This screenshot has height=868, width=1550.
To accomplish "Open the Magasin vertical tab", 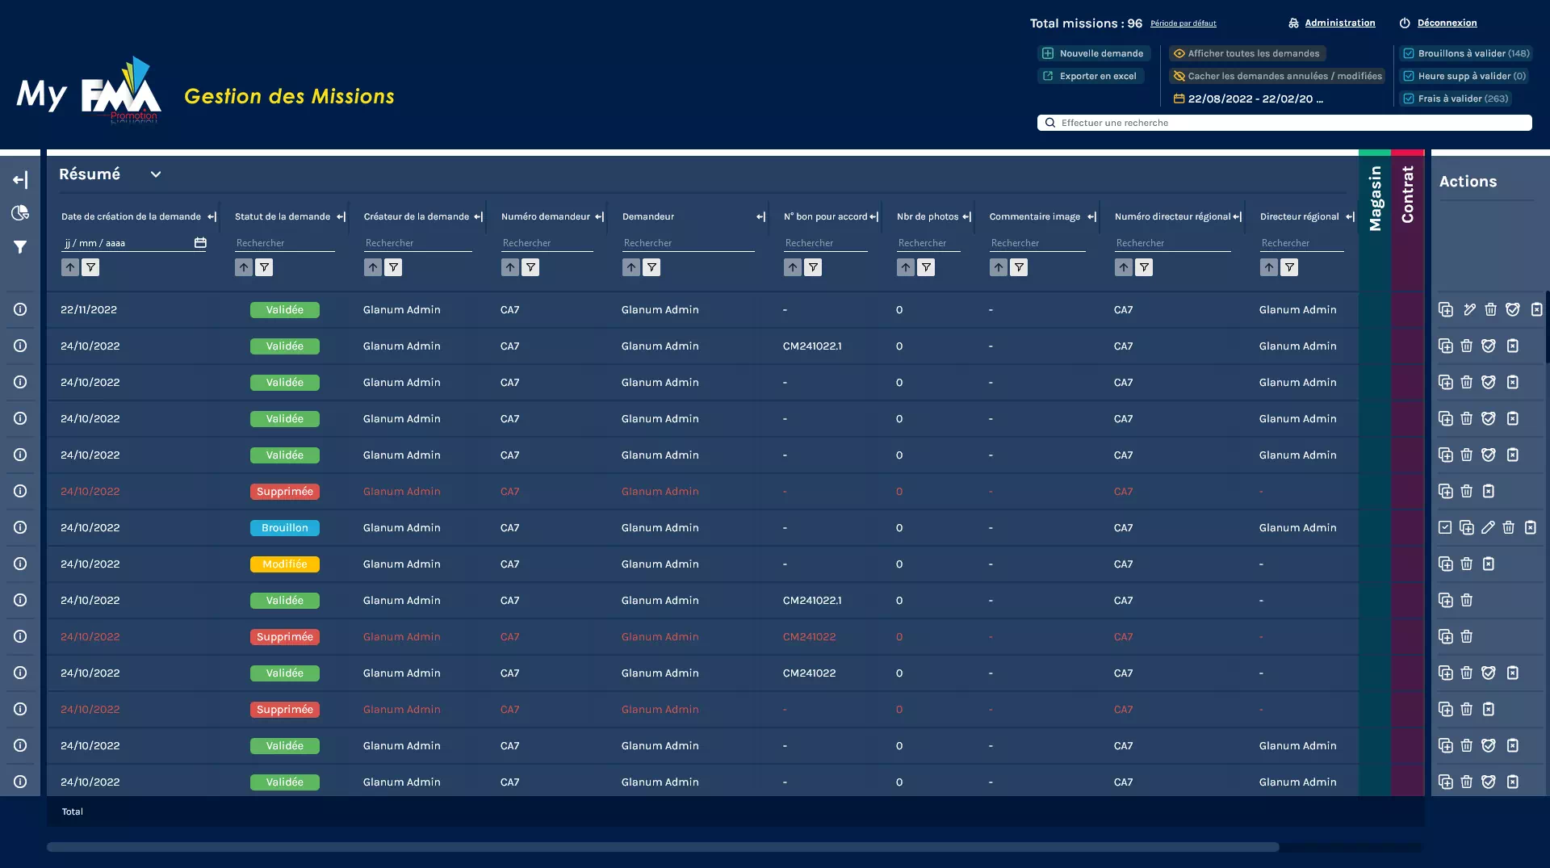I will (x=1375, y=199).
